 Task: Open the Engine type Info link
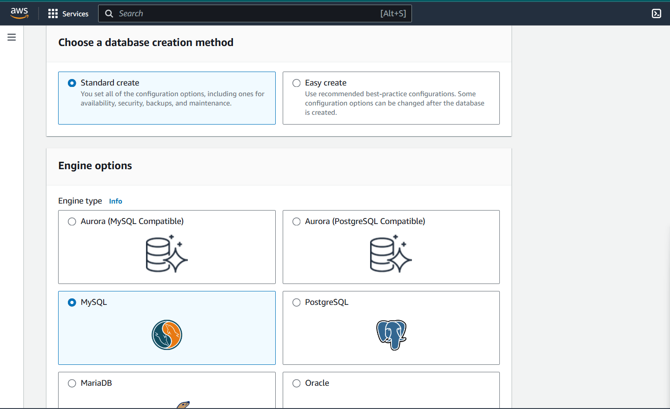116,201
